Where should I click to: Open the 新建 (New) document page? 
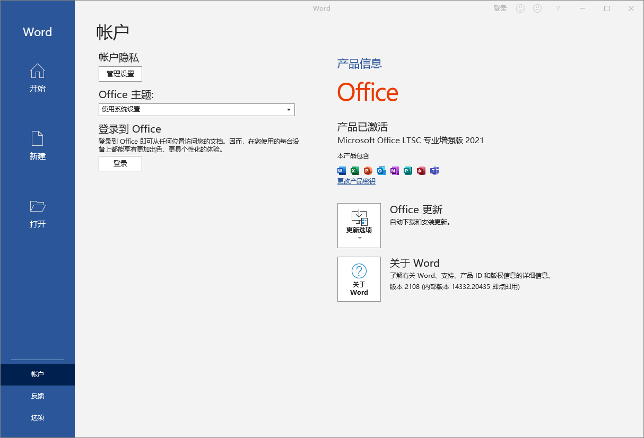coord(37,146)
